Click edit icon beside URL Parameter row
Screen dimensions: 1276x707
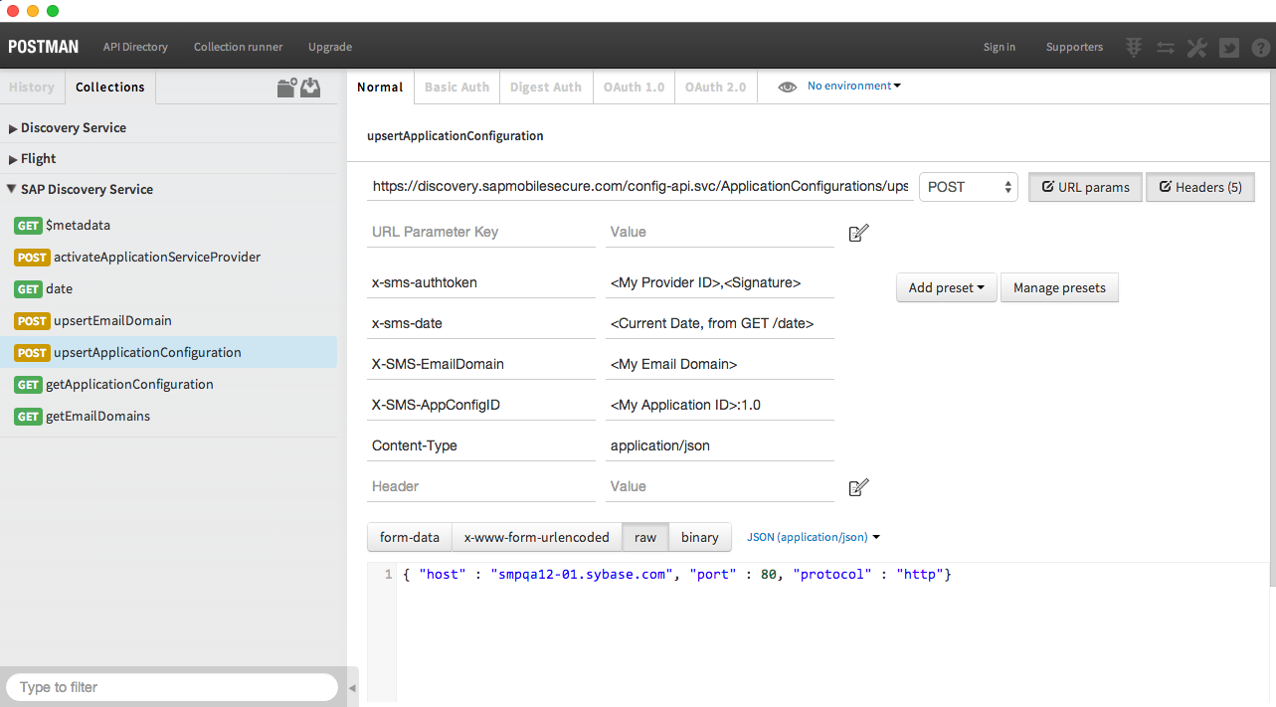coord(858,233)
